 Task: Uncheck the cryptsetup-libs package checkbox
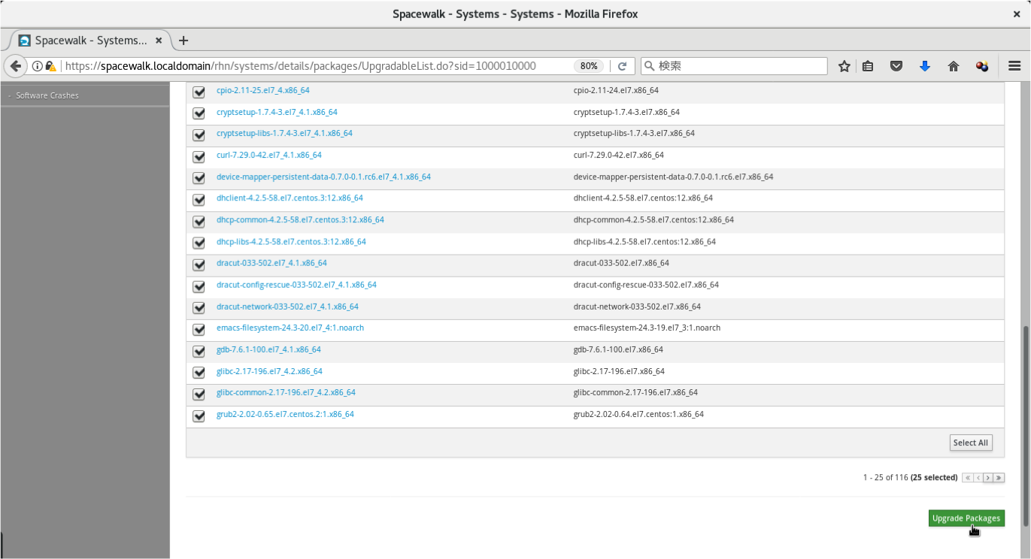pos(199,135)
